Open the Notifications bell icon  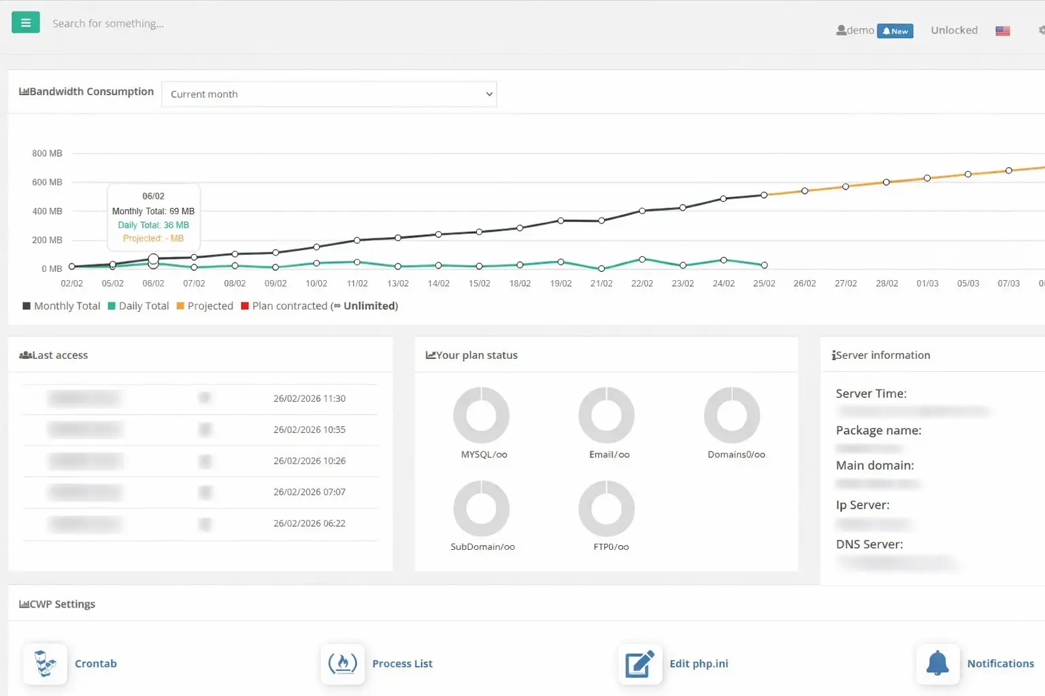[938, 663]
